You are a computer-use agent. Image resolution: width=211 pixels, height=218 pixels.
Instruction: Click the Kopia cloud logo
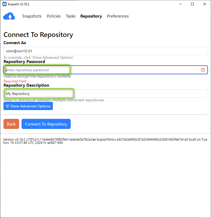(x=9, y=16)
